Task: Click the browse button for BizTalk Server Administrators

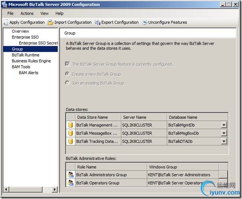Action: pos(223,175)
